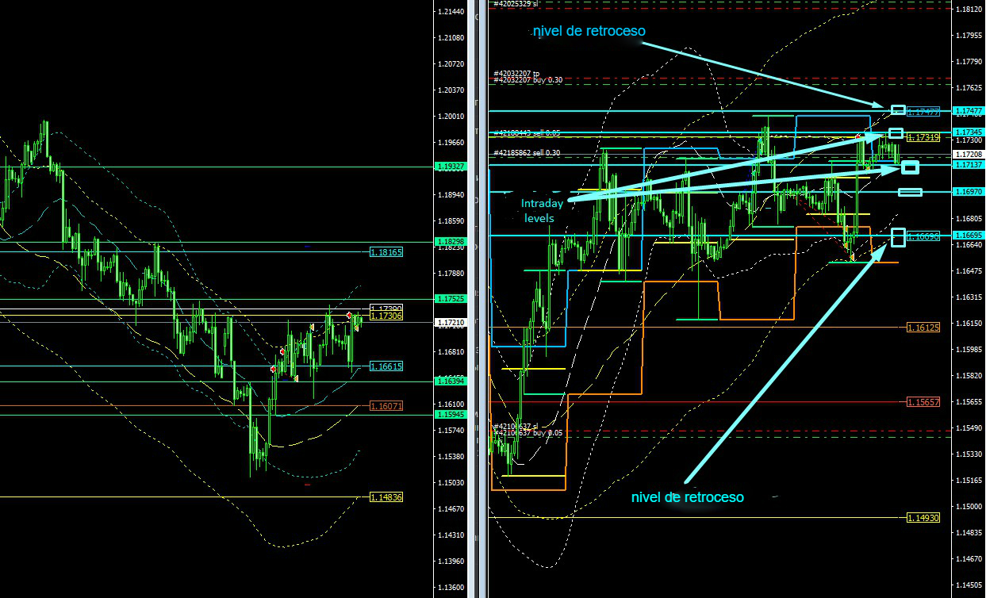Viewport: 986px width, 598px height.
Task: Select order label #42185862 sell 0.30
Action: (527, 153)
